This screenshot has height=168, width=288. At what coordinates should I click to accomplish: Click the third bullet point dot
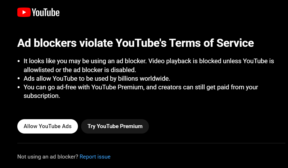pos(18,87)
